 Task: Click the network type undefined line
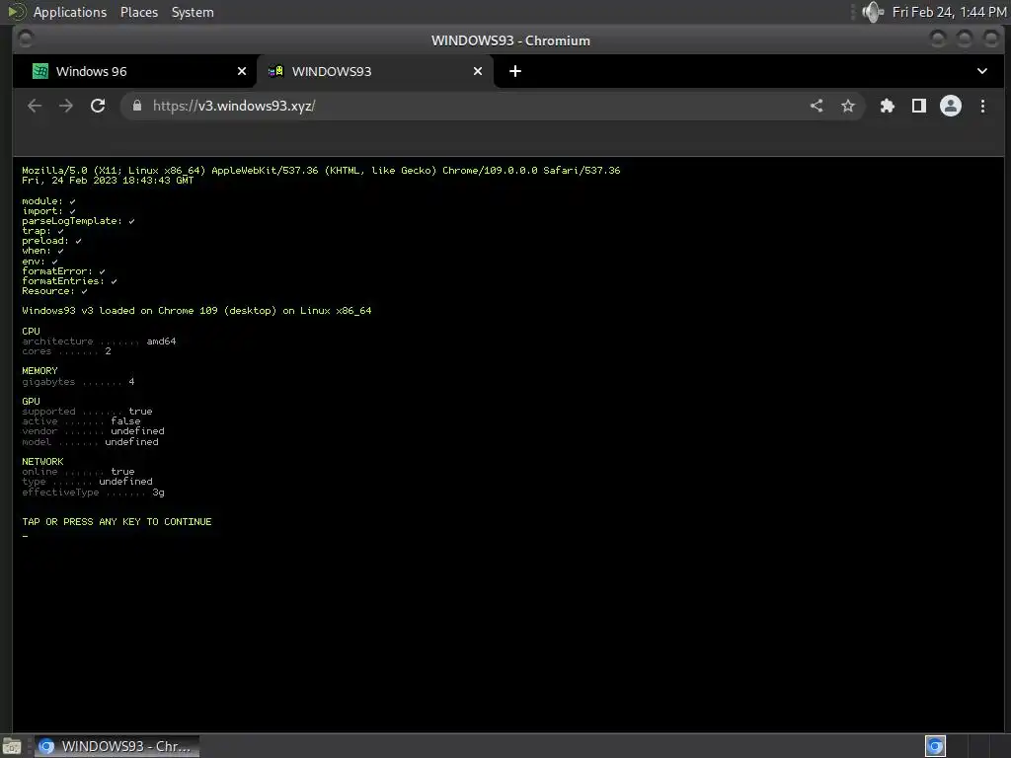tap(87, 482)
